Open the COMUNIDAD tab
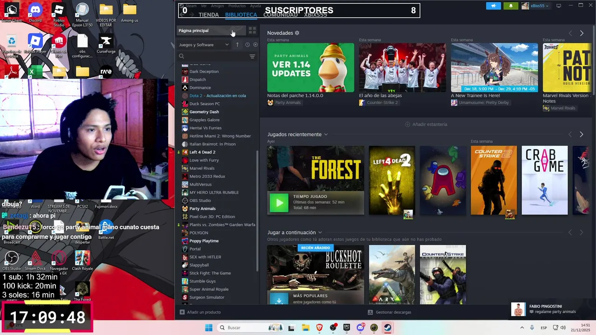The height and width of the screenshot is (335, 596). coord(280,15)
